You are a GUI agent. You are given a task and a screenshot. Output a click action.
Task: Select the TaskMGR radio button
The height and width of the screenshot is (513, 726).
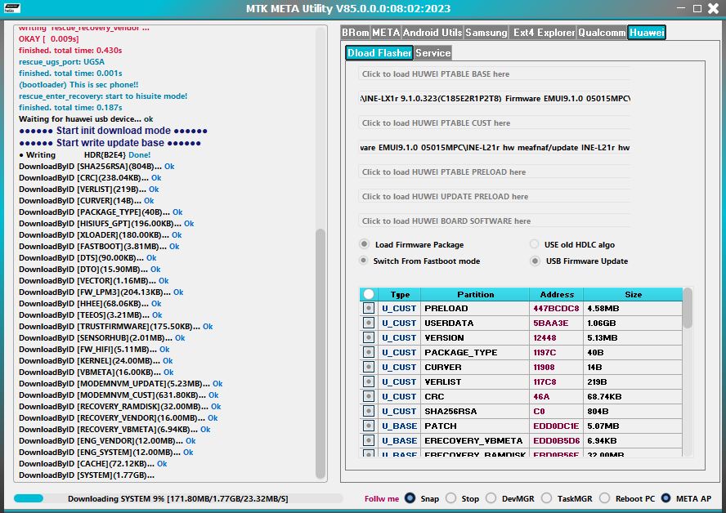[547, 498]
